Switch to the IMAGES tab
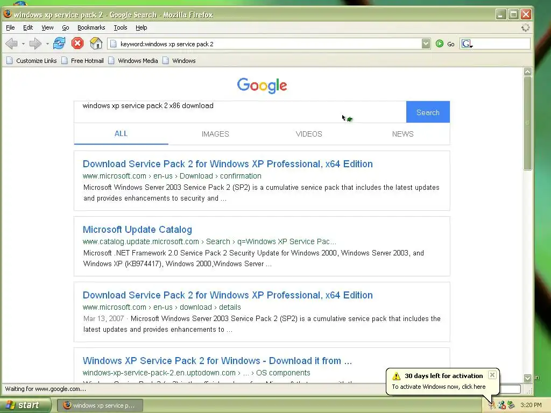 (215, 134)
